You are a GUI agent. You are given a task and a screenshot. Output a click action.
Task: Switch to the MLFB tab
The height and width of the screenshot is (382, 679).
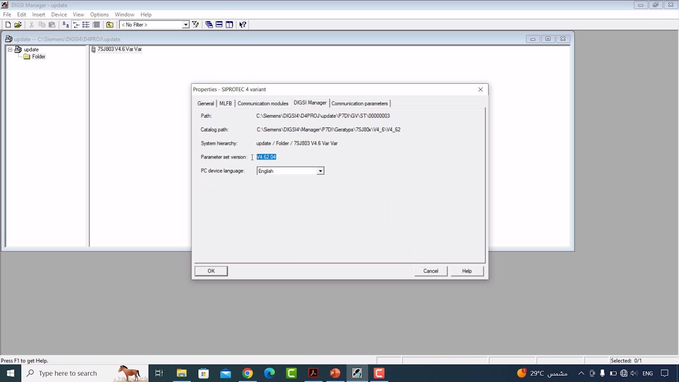tap(225, 103)
